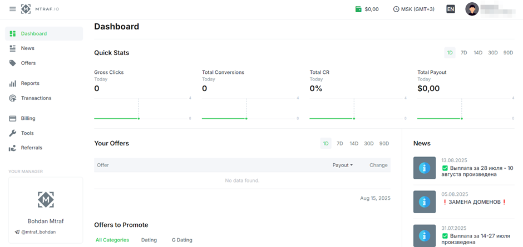Click the clock timezone icon

point(396,9)
